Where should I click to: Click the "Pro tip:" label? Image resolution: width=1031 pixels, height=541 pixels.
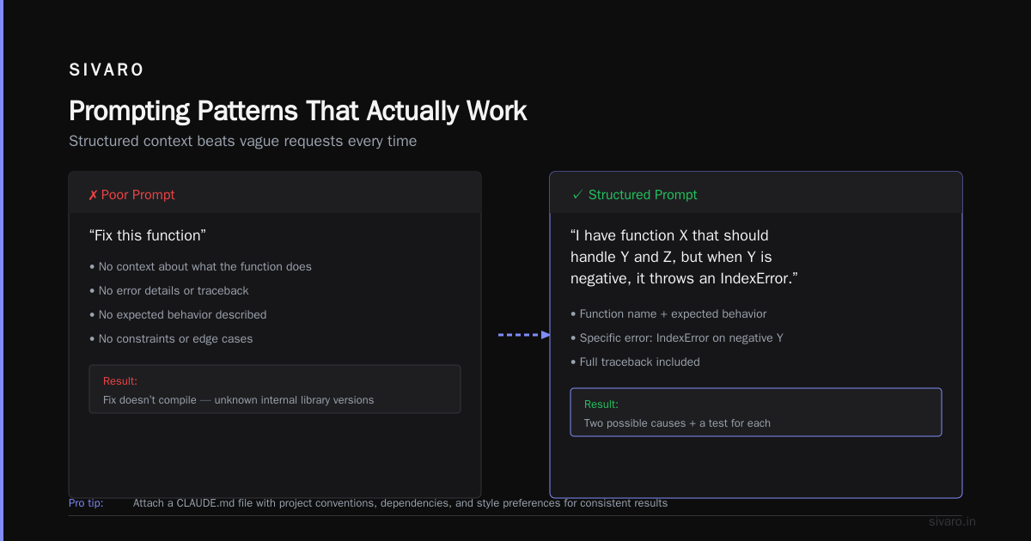click(x=86, y=503)
